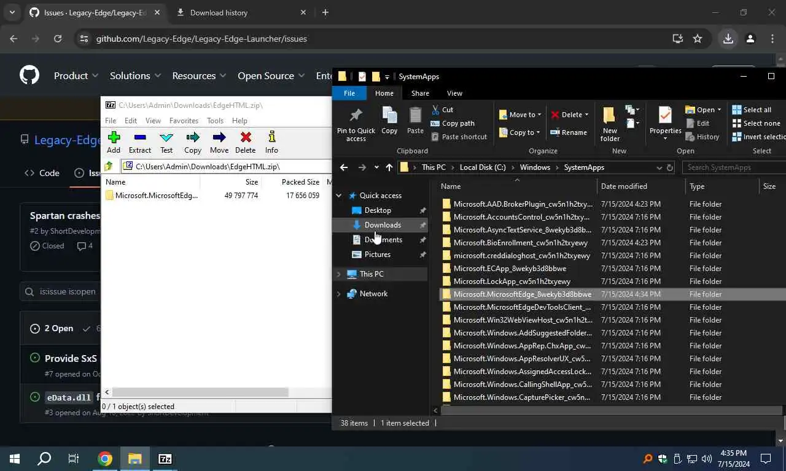Image resolution: width=786 pixels, height=471 pixels.
Task: Reload the GitHub page
Action: (x=58, y=39)
